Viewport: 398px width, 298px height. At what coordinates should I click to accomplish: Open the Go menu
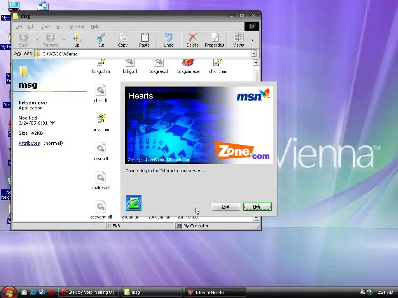click(59, 26)
